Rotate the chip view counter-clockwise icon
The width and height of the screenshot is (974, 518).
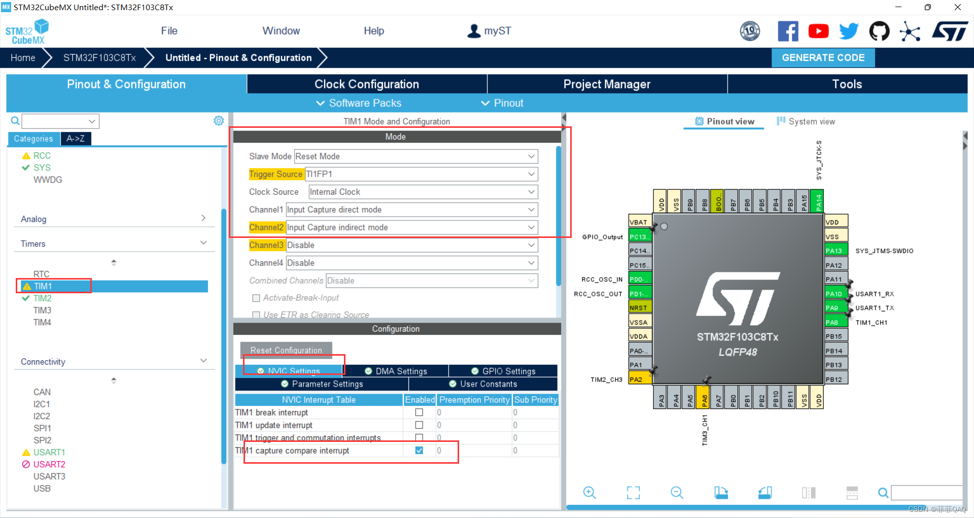(765, 492)
